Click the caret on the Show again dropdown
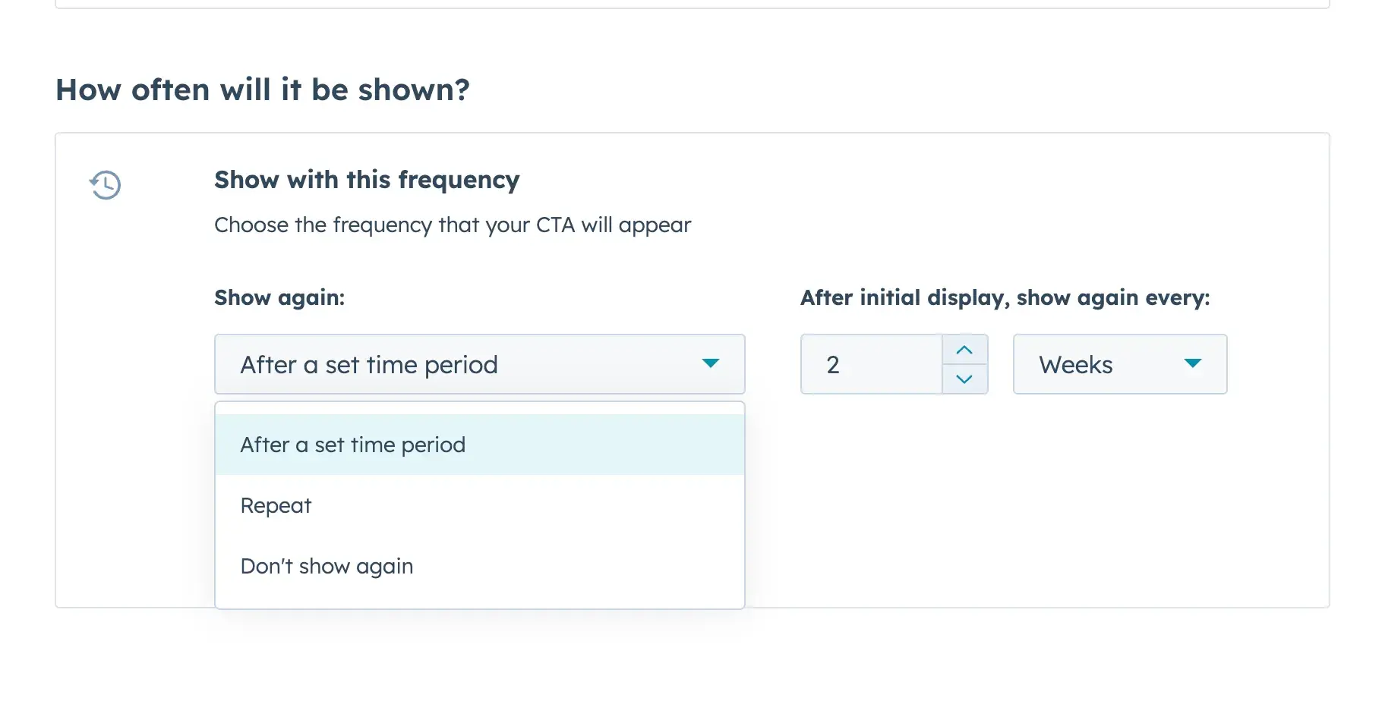 tap(711, 364)
